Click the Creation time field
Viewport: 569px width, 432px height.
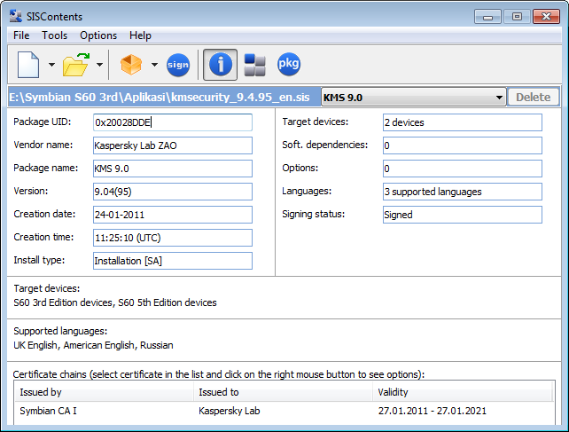coord(173,238)
